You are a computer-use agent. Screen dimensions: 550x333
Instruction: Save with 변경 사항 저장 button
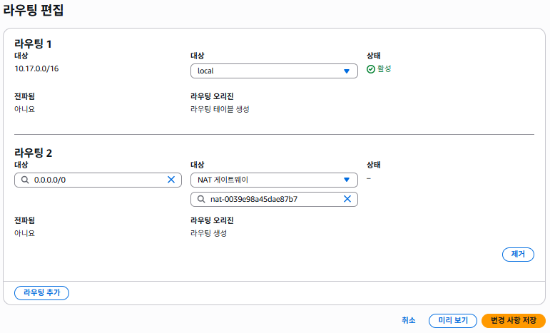(x=513, y=321)
